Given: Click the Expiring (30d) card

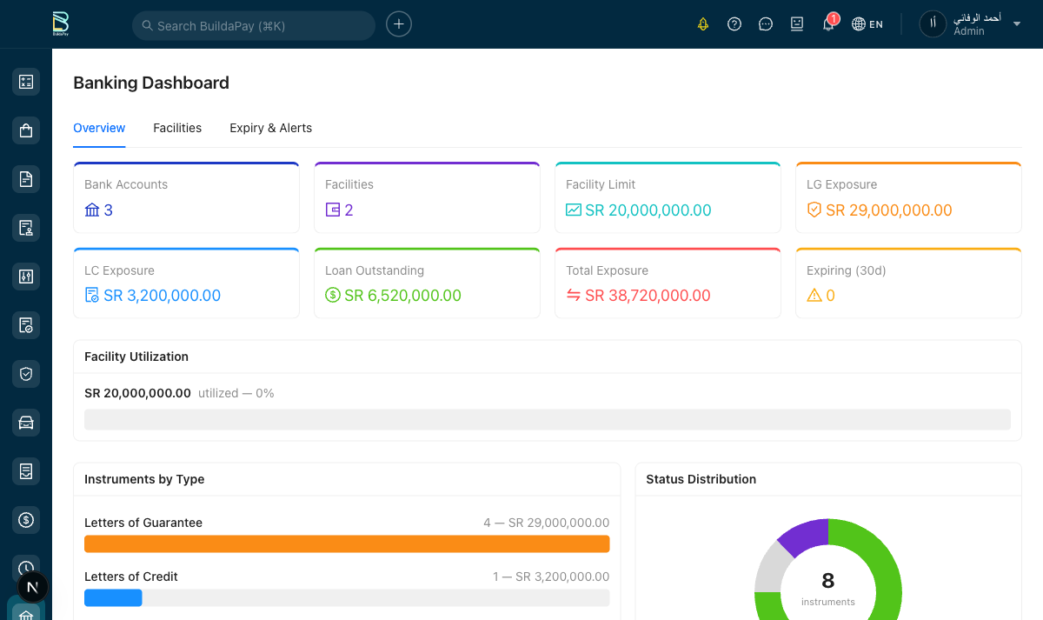Looking at the screenshot, I should [x=908, y=283].
